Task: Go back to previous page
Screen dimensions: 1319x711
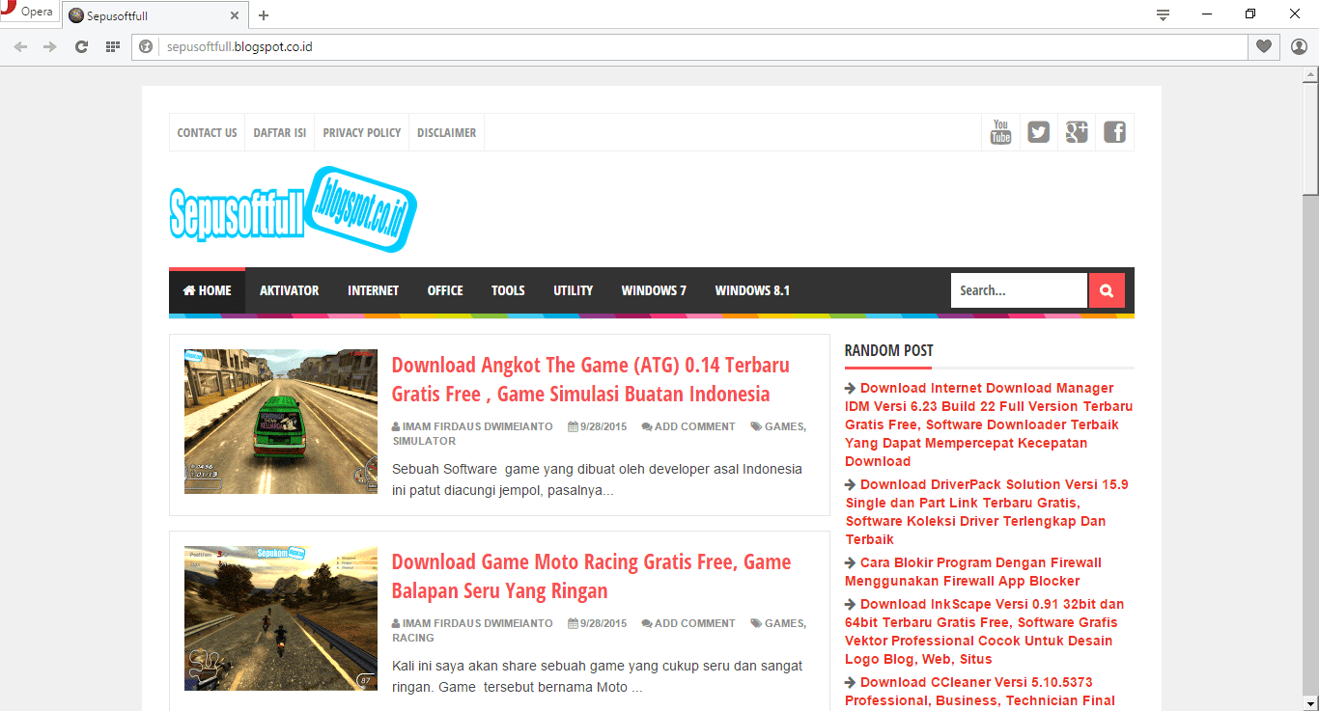Action: pos(20,46)
